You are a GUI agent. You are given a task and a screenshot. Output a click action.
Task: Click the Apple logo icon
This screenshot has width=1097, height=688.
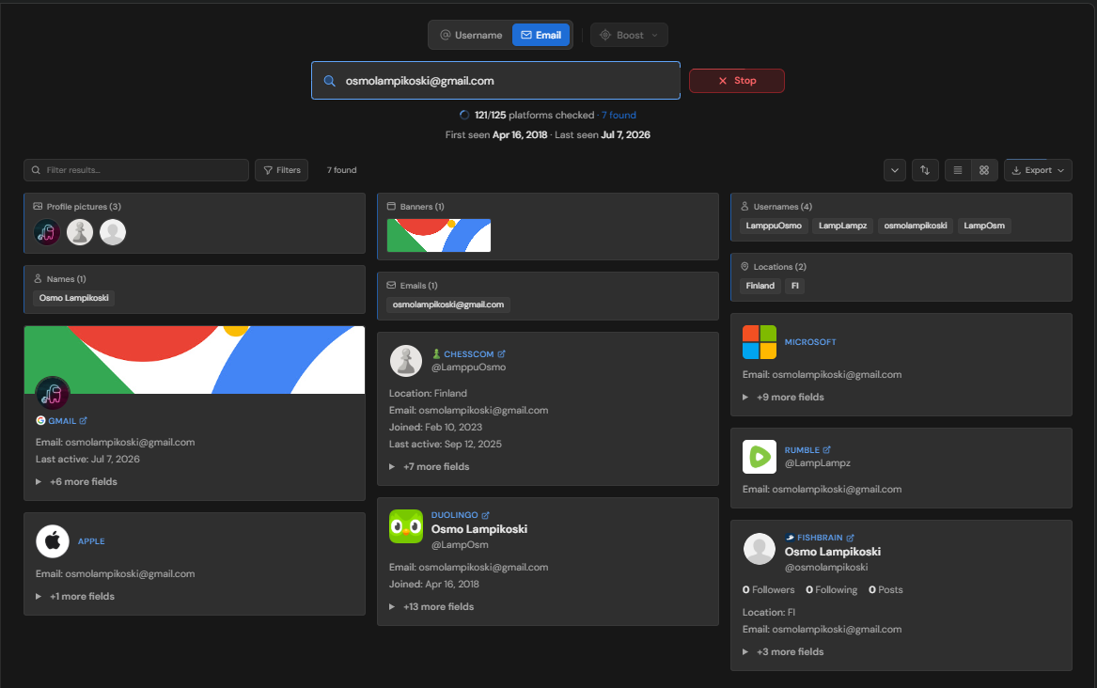53,541
